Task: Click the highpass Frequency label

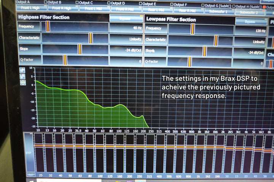Action: coord(26,26)
